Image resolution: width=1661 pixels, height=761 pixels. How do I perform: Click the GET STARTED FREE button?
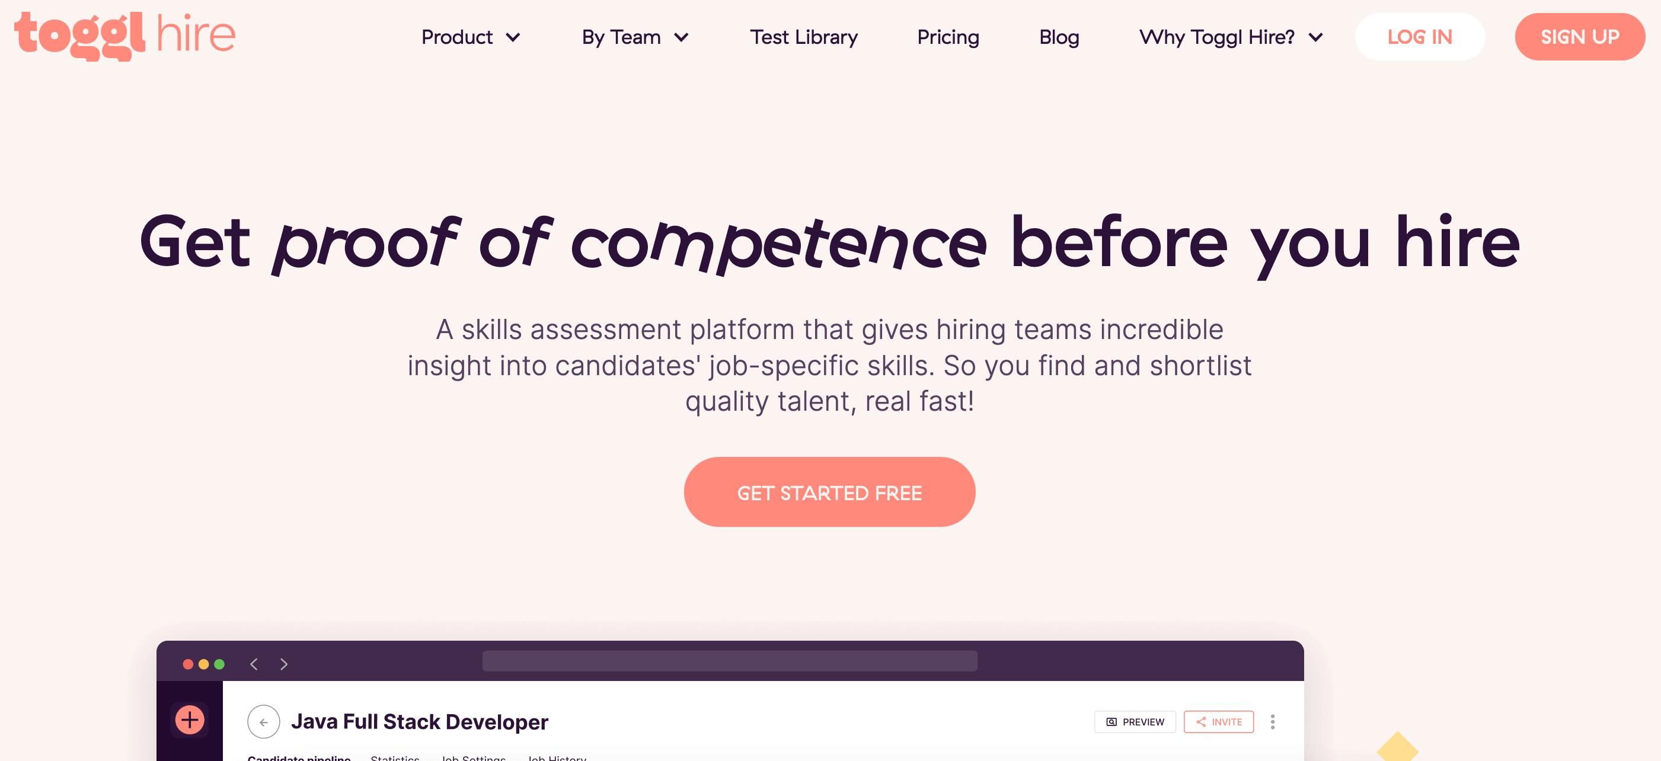point(830,492)
